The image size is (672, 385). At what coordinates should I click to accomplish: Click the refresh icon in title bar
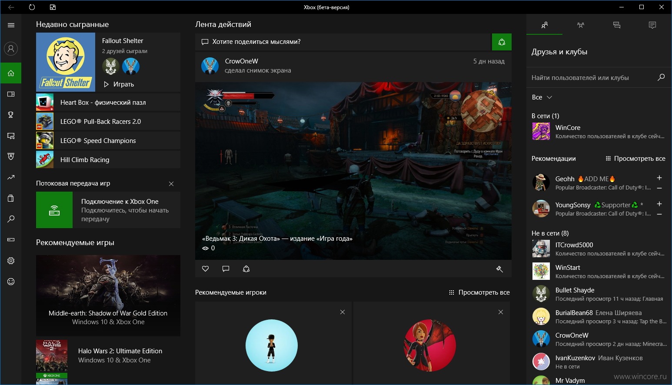32,7
